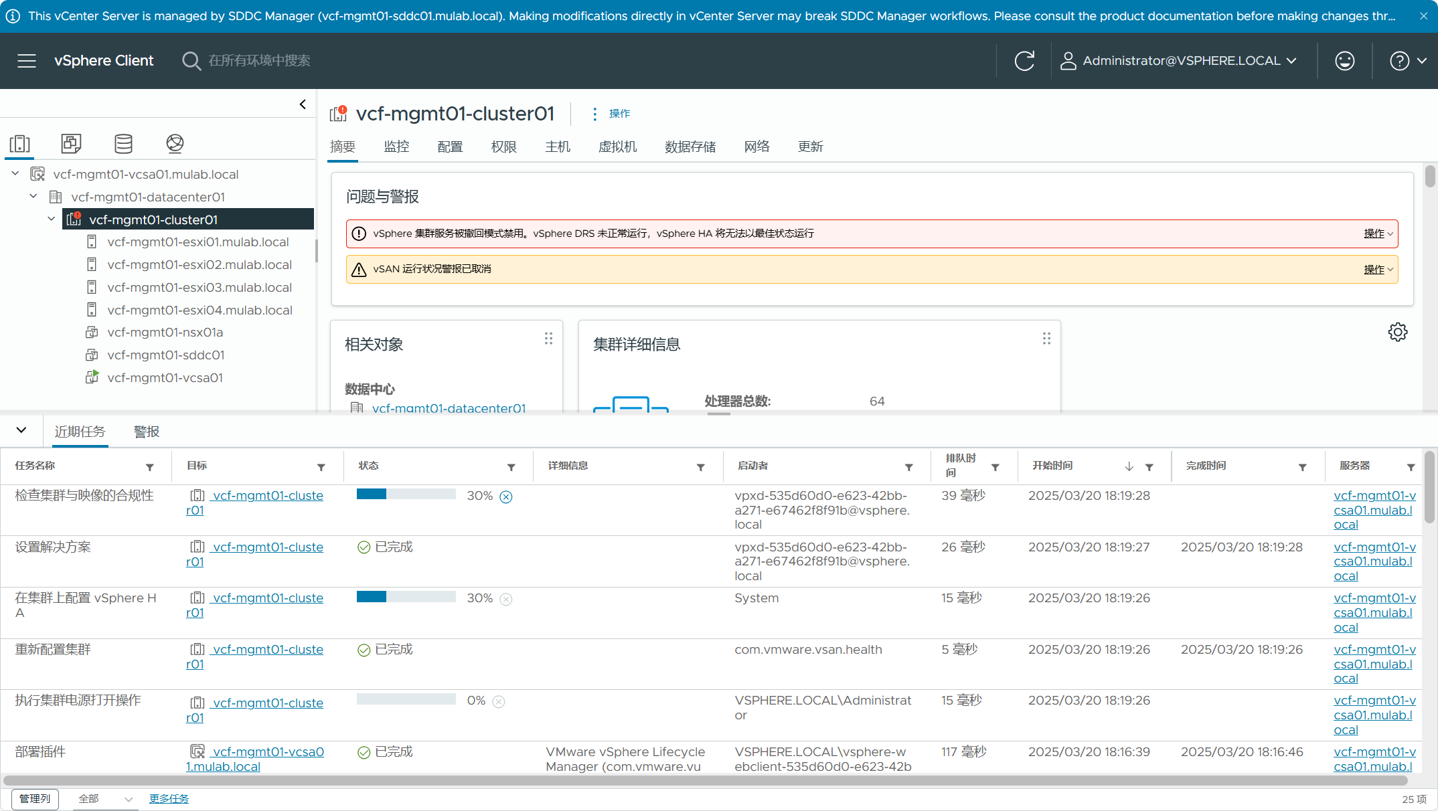Cancel the 在集群上配置 vSphere HA task

[506, 599]
